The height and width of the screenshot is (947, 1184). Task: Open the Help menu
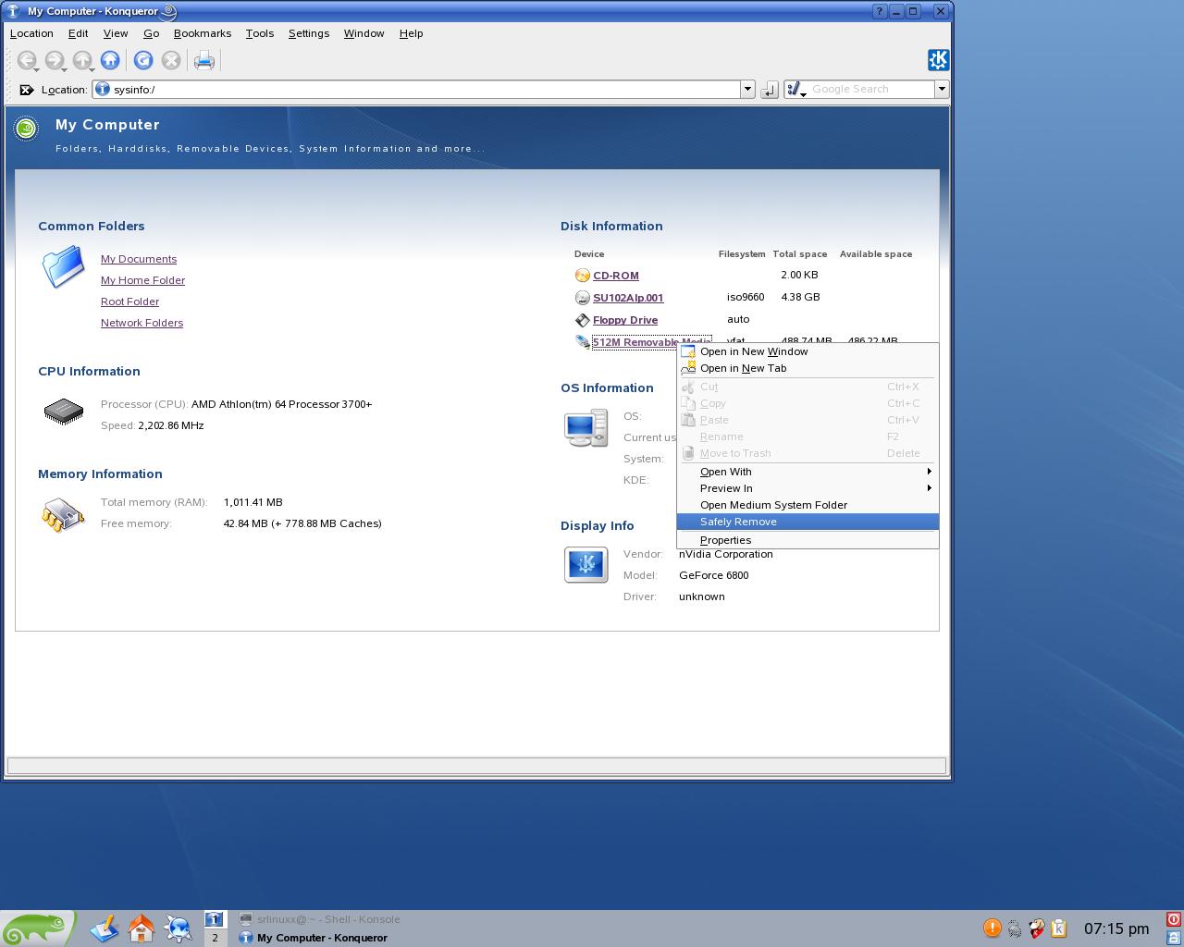coord(412,33)
